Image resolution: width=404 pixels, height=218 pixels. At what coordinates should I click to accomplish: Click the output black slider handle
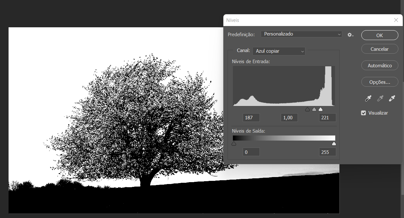click(x=234, y=144)
